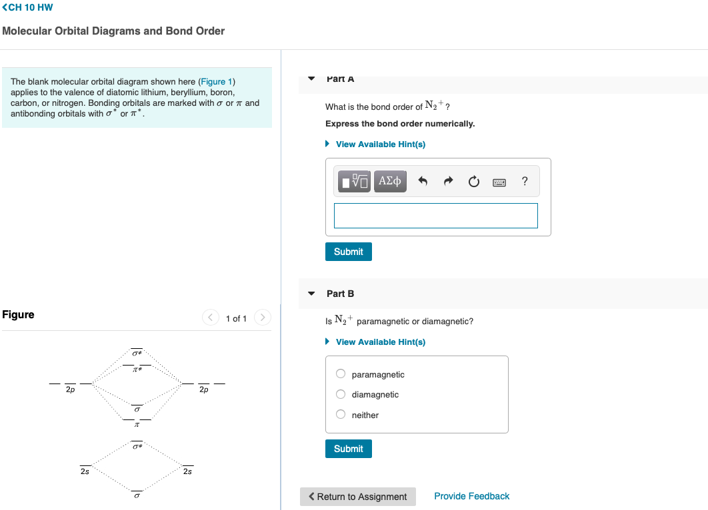Click Return to Assignment

[x=357, y=497]
